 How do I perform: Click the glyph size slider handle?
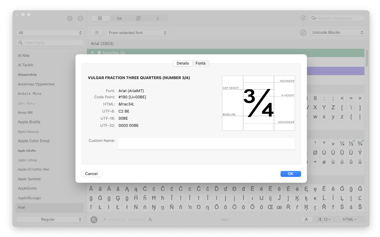[127, 219]
